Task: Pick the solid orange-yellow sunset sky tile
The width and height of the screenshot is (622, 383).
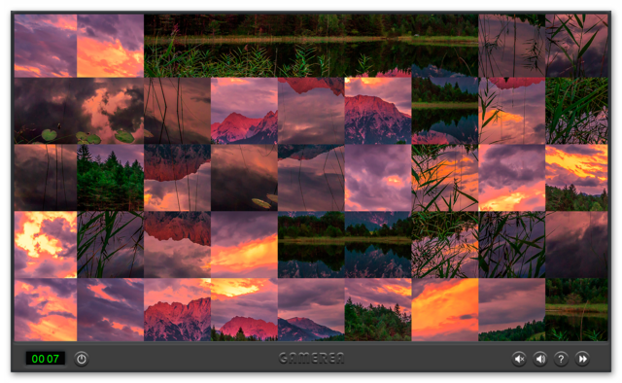Action: point(445,309)
